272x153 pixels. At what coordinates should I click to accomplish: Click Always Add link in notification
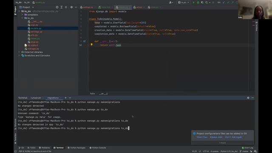[216, 137]
